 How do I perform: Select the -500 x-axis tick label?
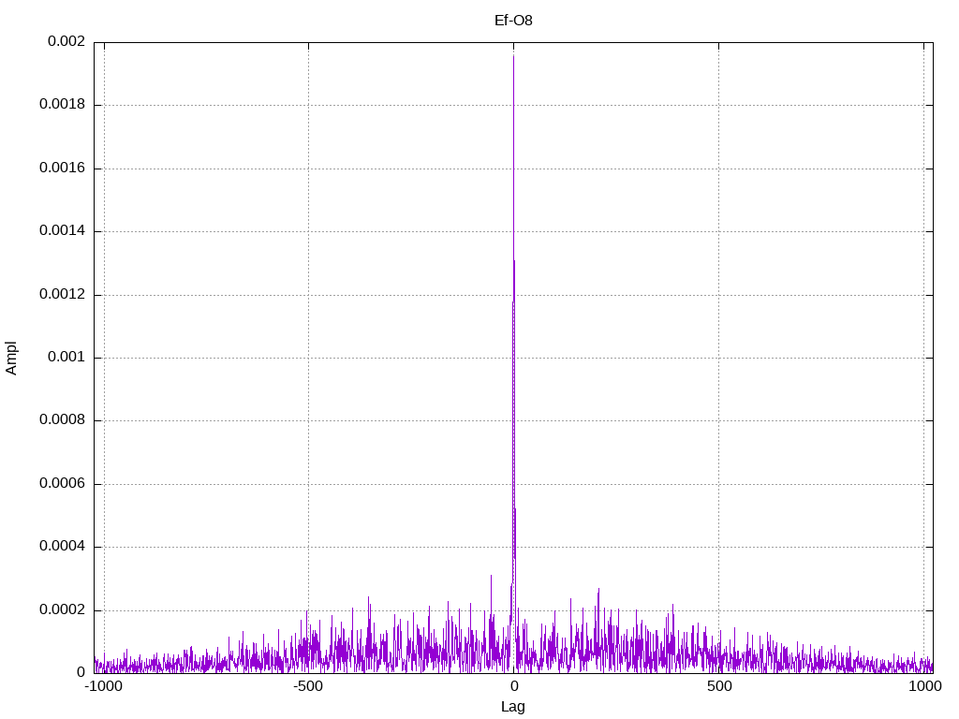click(x=308, y=687)
